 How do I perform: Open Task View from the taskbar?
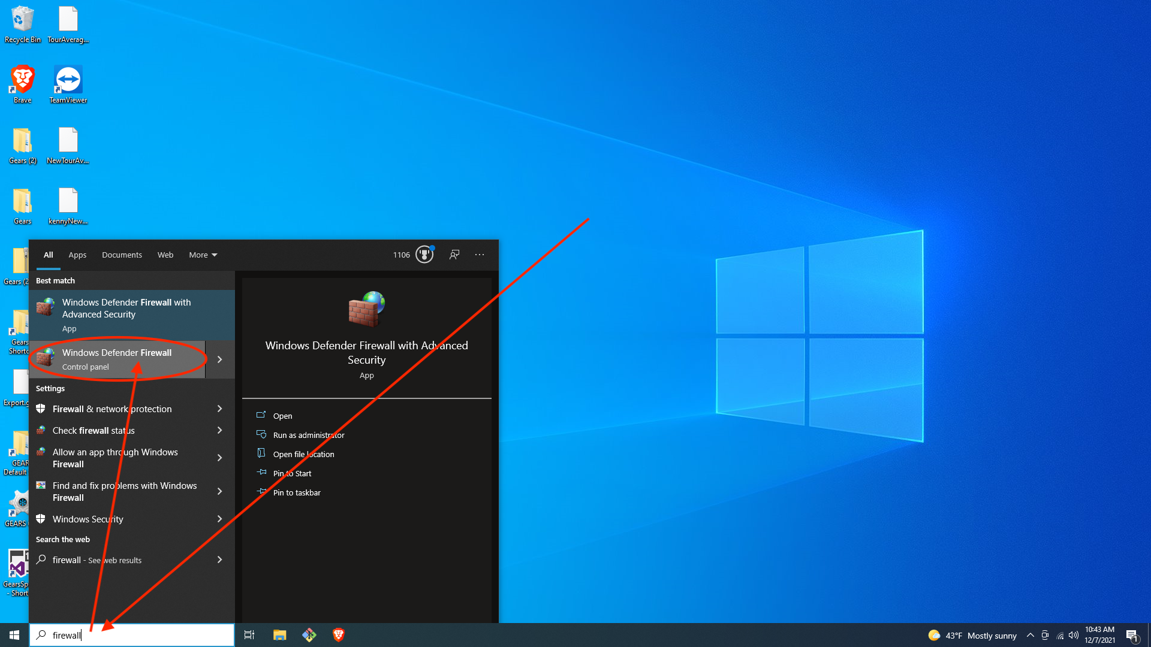pos(249,635)
